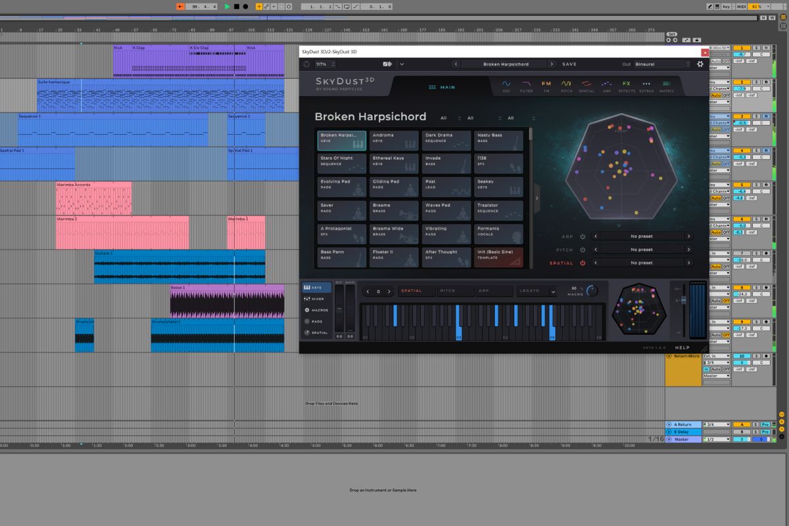Toggle the ARP power button
Screen dimensions: 789x526
click(x=583, y=237)
